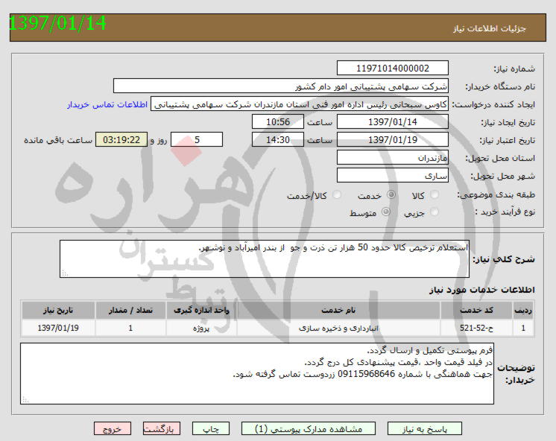556x441 pixels.
Task: Click the request creator field کاوس سبحانی
Action: 300,104
